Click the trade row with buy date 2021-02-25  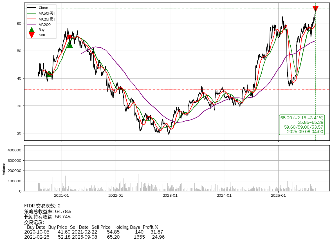(94, 237)
